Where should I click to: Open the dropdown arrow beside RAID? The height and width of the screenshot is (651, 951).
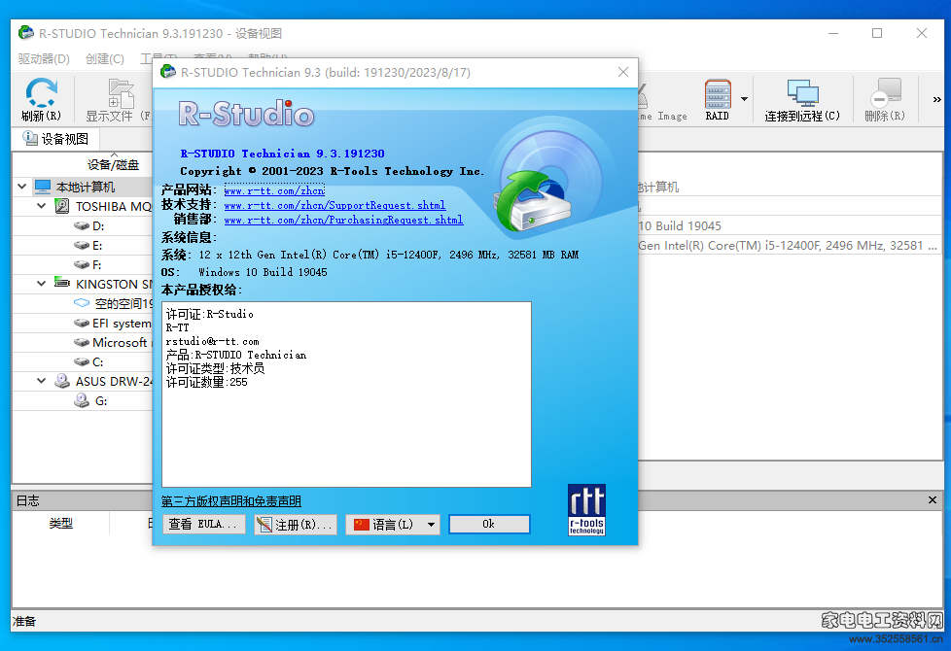(744, 99)
